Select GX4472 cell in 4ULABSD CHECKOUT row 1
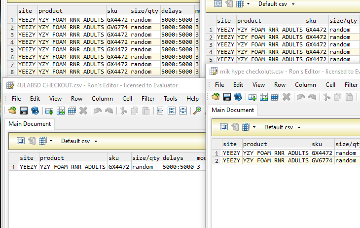The image size is (360, 228). tap(119, 167)
